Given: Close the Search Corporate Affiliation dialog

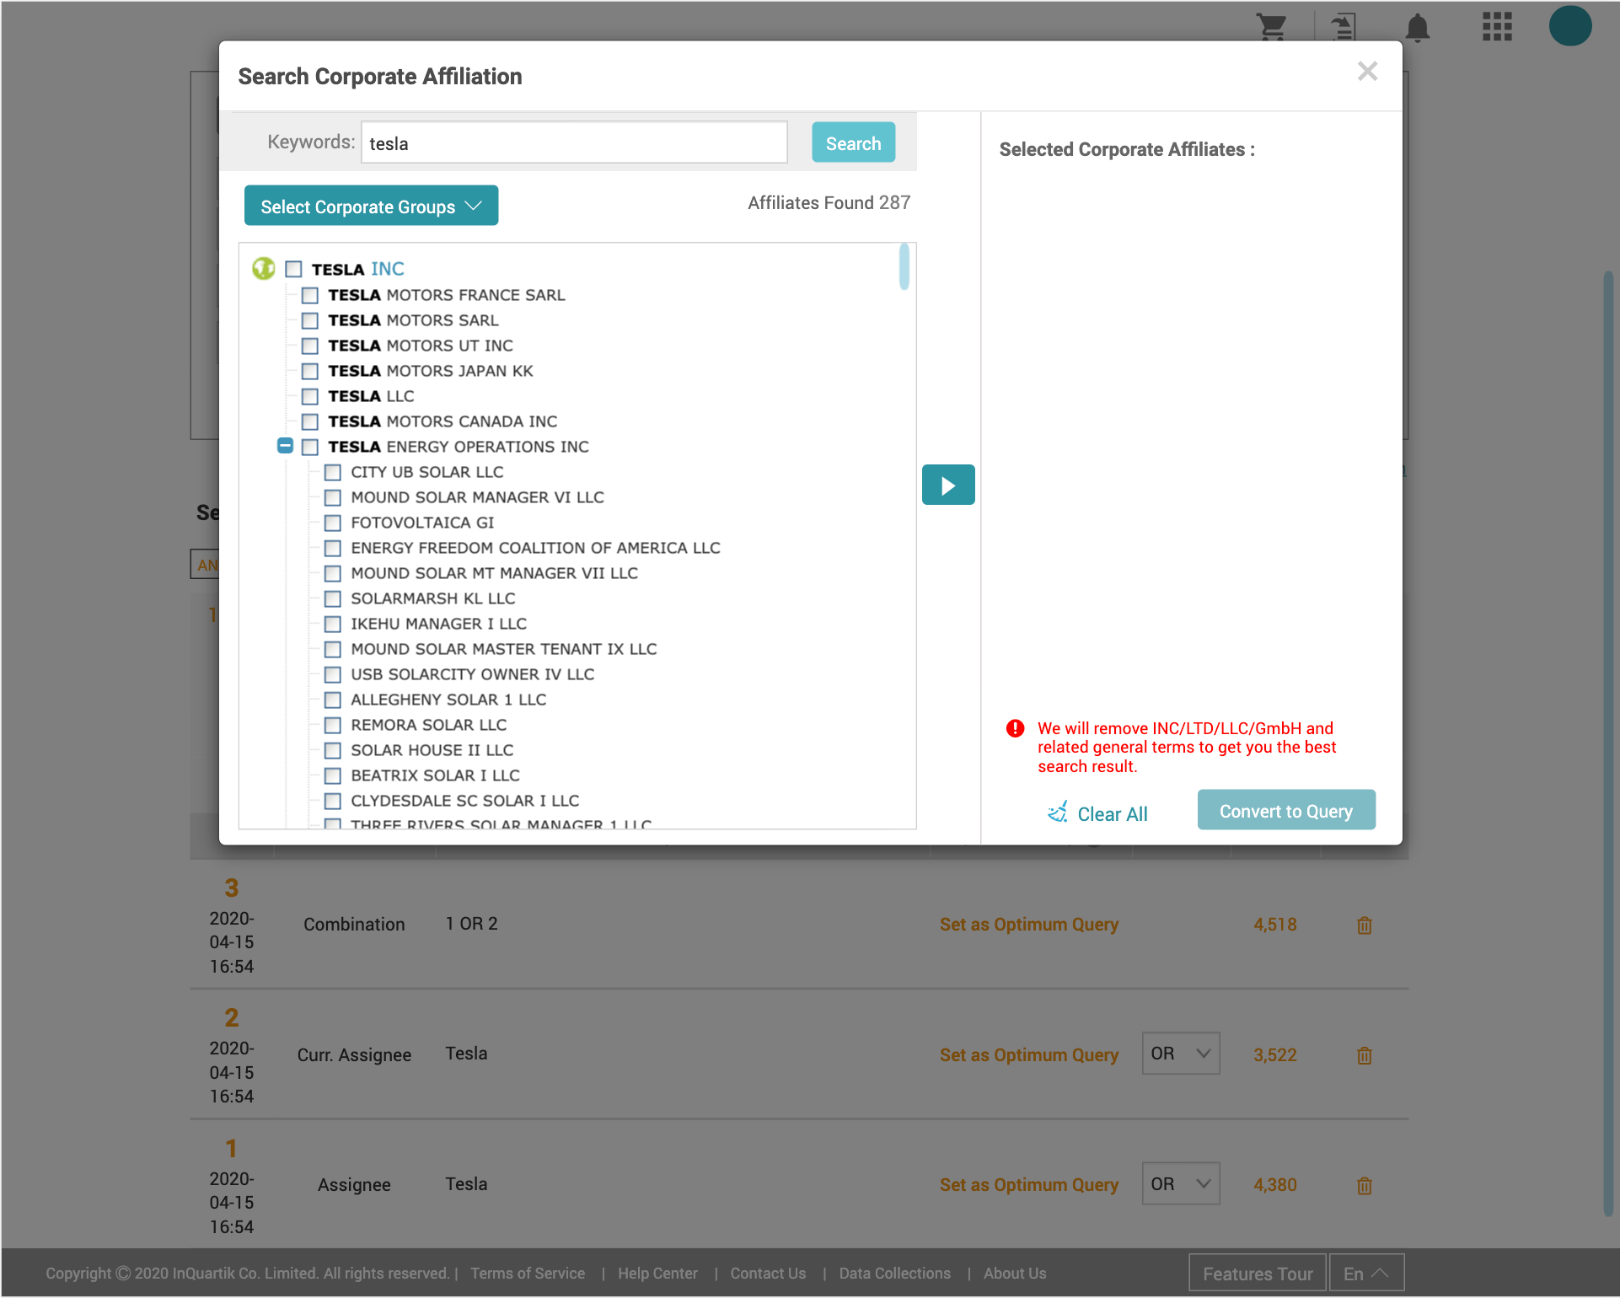Looking at the screenshot, I should coord(1367,72).
